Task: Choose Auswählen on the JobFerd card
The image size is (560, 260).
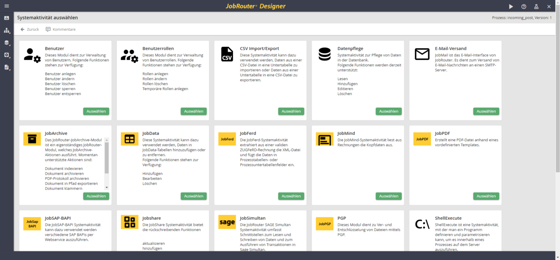Action: coord(291,196)
